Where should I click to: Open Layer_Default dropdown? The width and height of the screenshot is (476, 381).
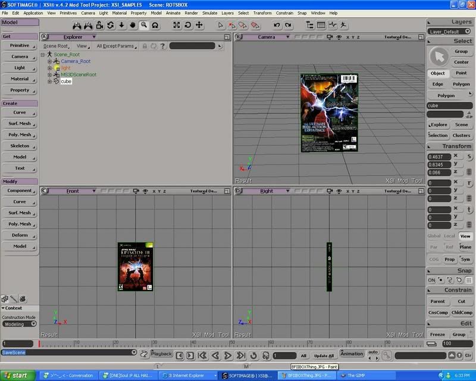[x=468, y=32]
